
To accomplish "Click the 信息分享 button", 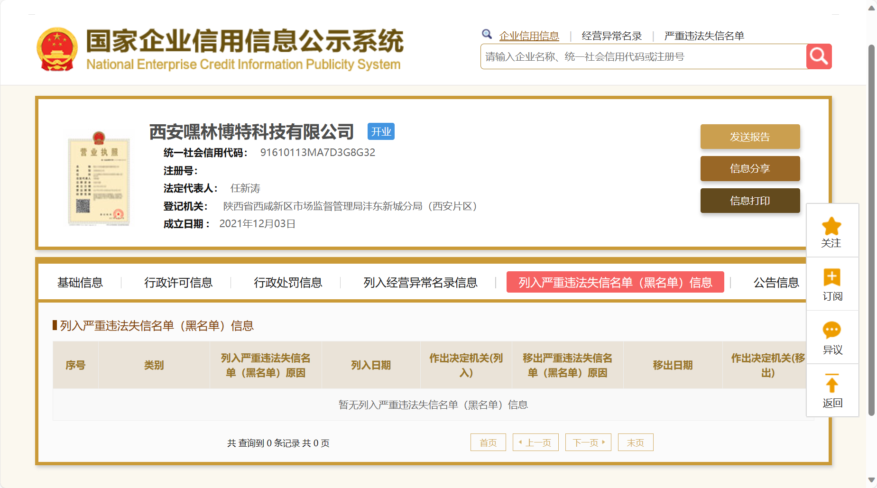I will pyautogui.click(x=750, y=168).
